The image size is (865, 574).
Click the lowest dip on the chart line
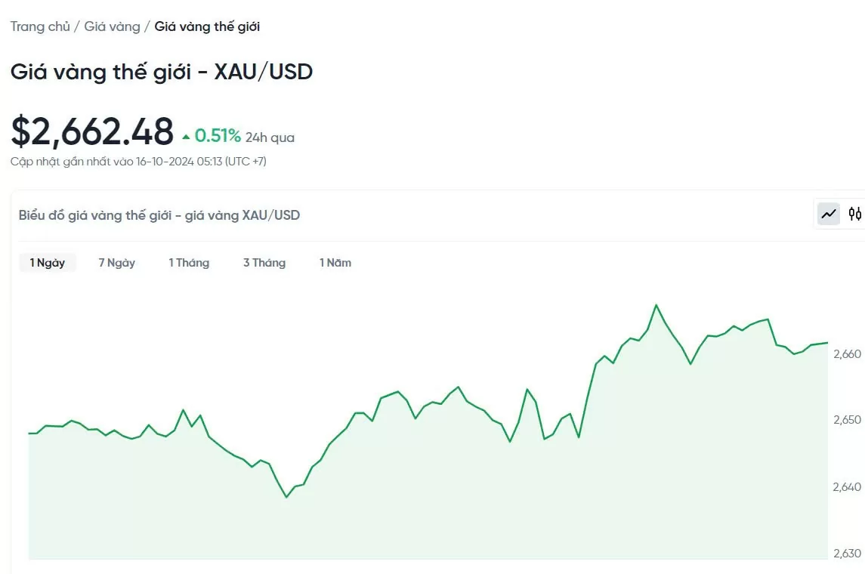pyautogui.click(x=286, y=497)
